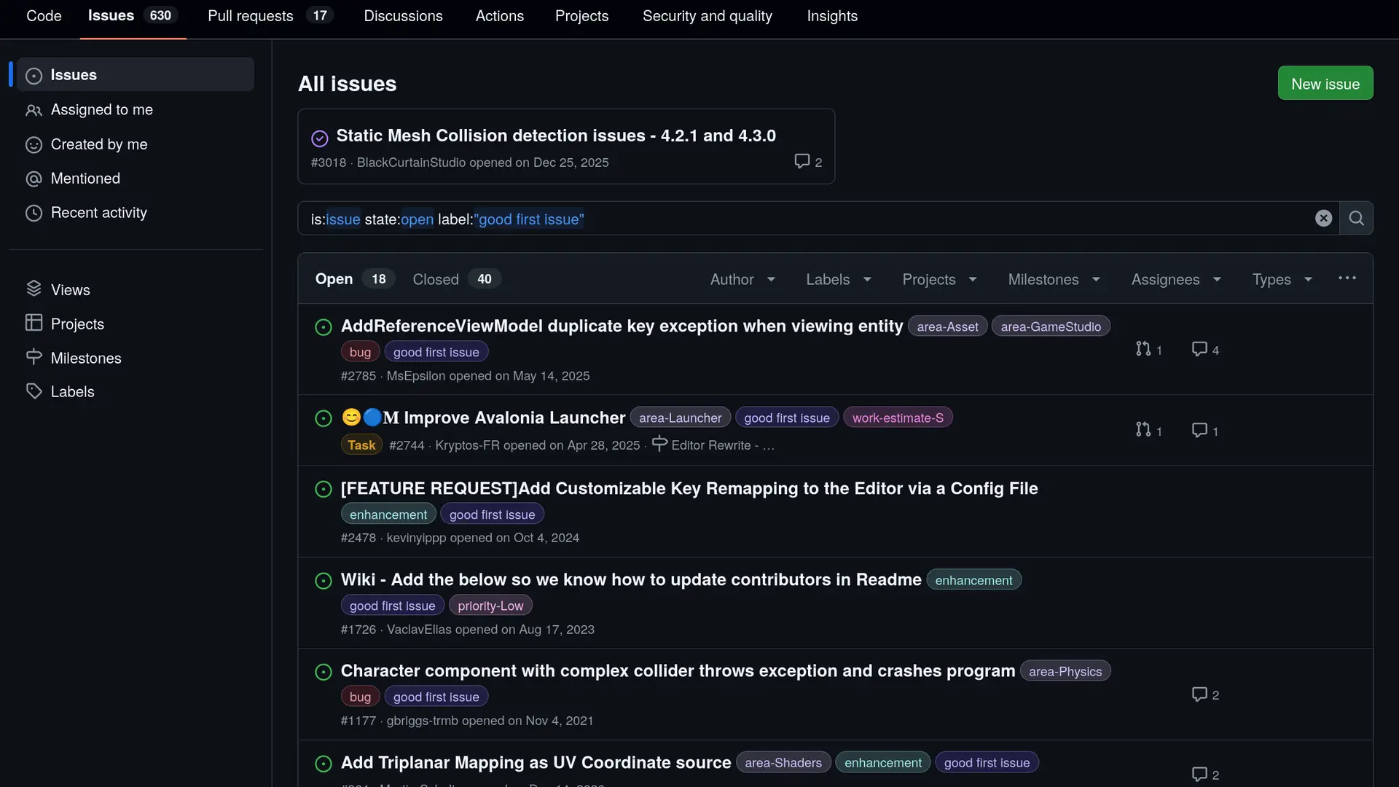Click the comments icon on issue #2744
This screenshot has height=787, width=1399.
coord(1199,430)
